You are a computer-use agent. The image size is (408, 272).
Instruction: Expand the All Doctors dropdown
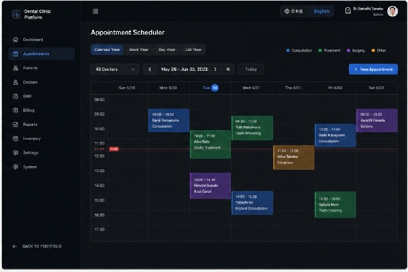pos(115,69)
